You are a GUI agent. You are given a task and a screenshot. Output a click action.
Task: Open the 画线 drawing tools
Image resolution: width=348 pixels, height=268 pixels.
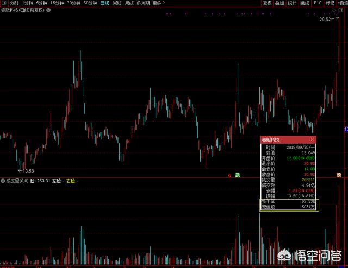[304, 3]
